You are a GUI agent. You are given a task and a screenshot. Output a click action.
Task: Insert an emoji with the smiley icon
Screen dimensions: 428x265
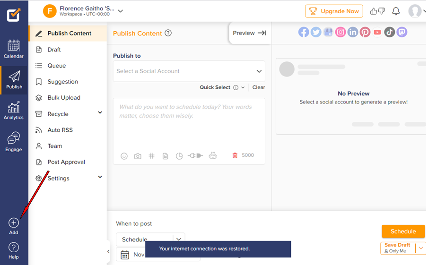click(124, 156)
